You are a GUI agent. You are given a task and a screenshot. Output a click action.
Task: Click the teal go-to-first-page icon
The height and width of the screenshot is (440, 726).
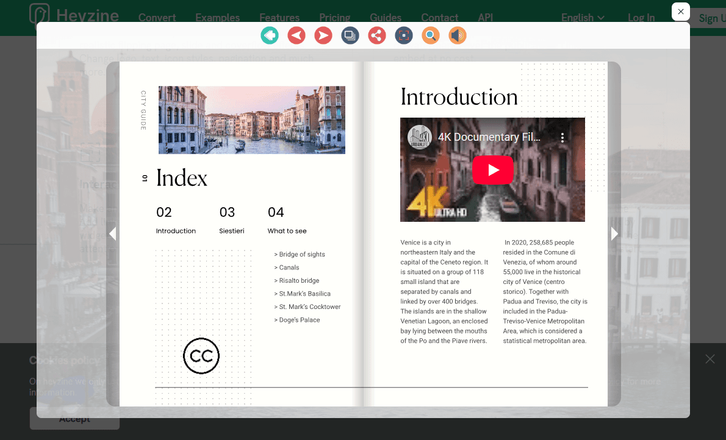click(x=270, y=35)
